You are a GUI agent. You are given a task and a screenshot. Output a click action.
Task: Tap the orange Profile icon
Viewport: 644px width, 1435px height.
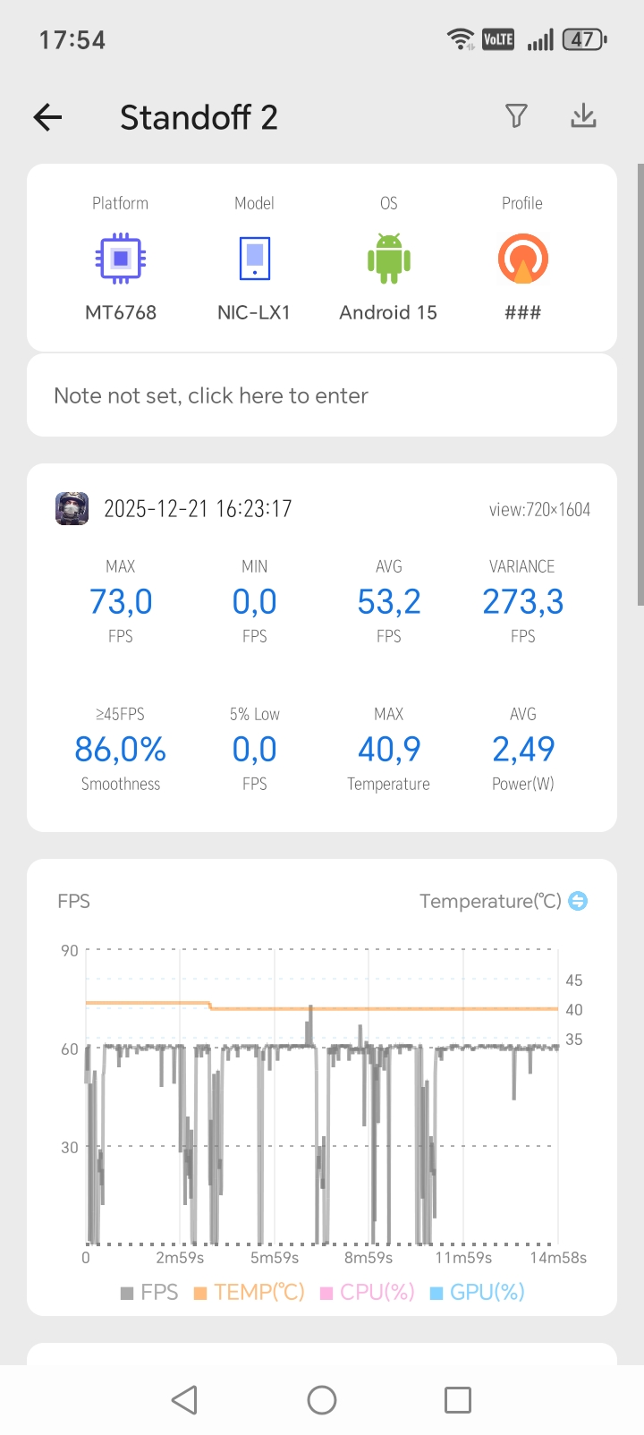[522, 259]
